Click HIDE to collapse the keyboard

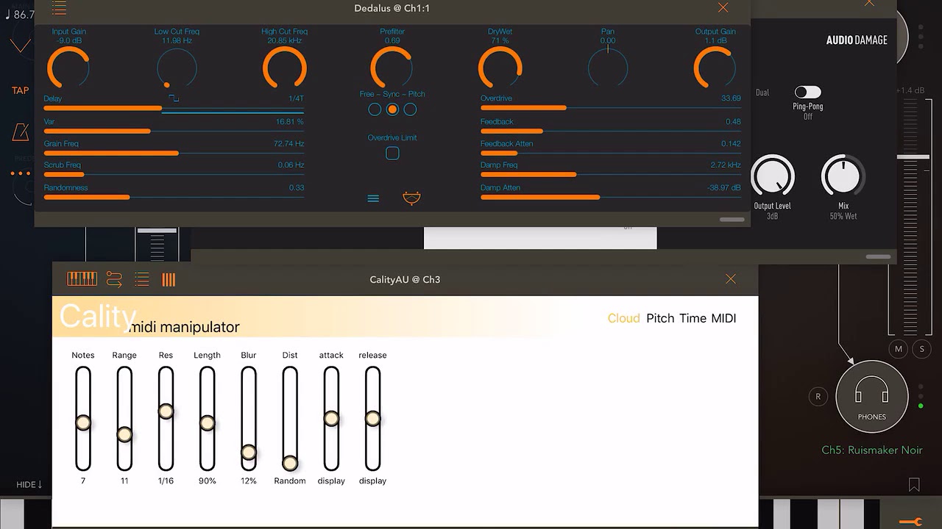(x=29, y=485)
